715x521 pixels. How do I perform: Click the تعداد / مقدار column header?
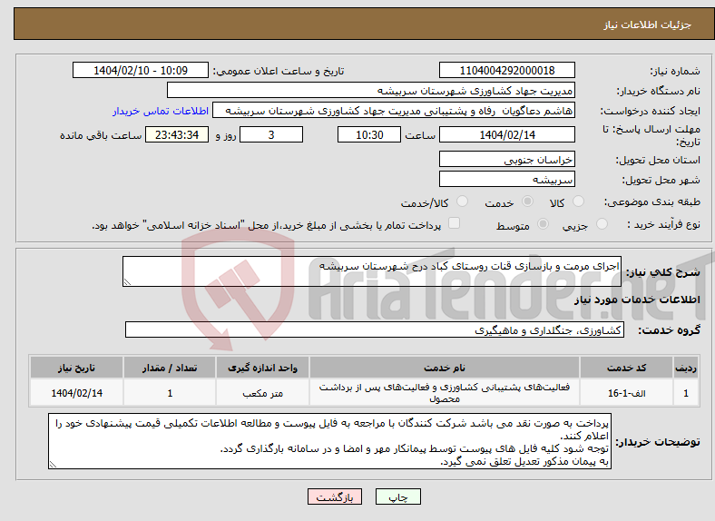(170, 368)
